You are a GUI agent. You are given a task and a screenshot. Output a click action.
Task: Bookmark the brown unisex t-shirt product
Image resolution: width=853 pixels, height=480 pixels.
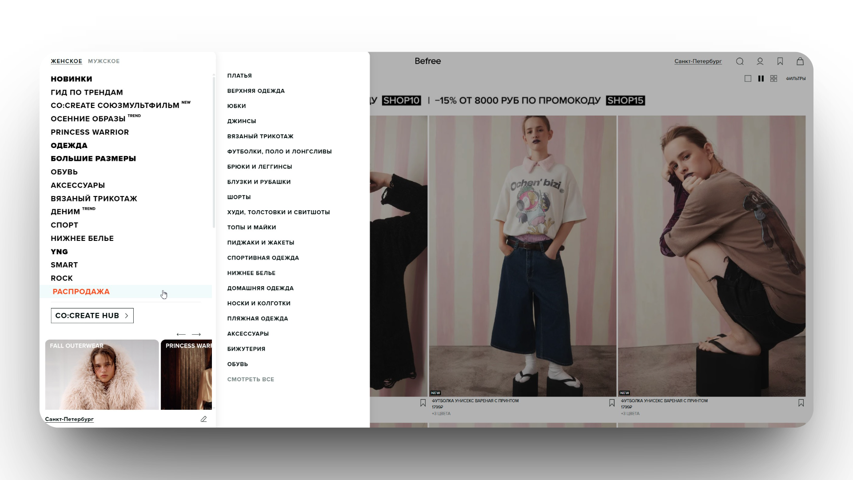pyautogui.click(x=801, y=403)
